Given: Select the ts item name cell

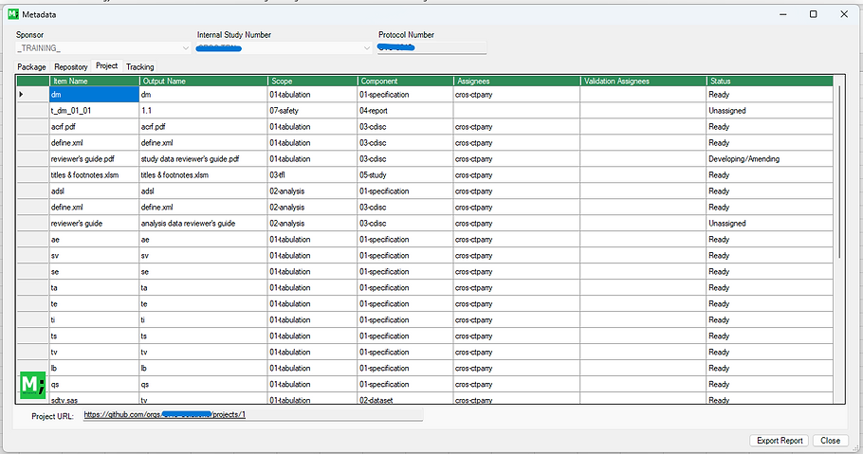Looking at the screenshot, I should coord(94,336).
